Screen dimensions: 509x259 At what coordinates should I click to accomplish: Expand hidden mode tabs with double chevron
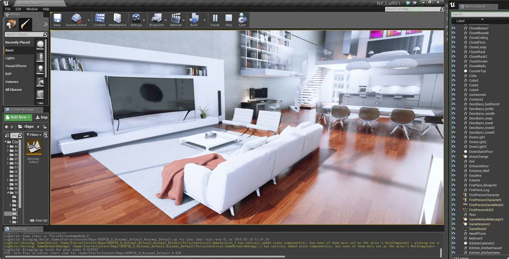tap(45, 25)
